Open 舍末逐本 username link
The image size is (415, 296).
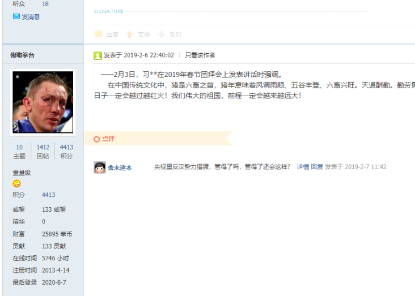[120, 168]
